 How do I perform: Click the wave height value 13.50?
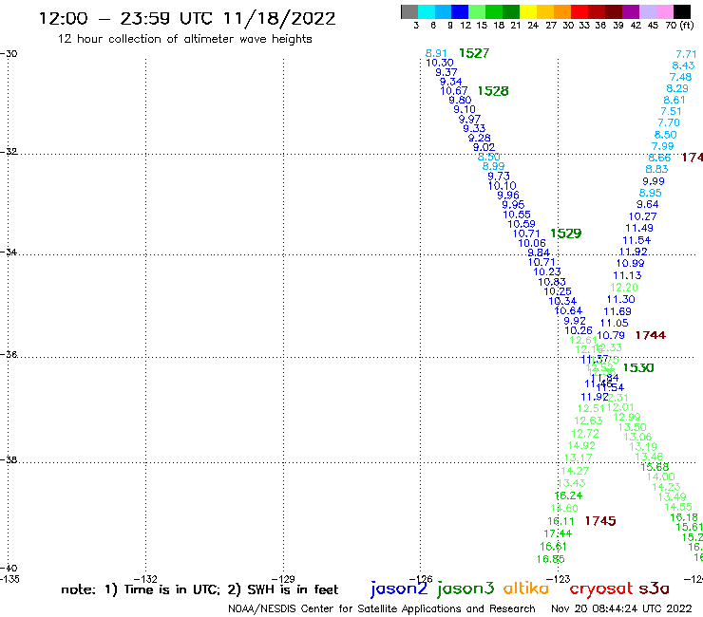(633, 427)
